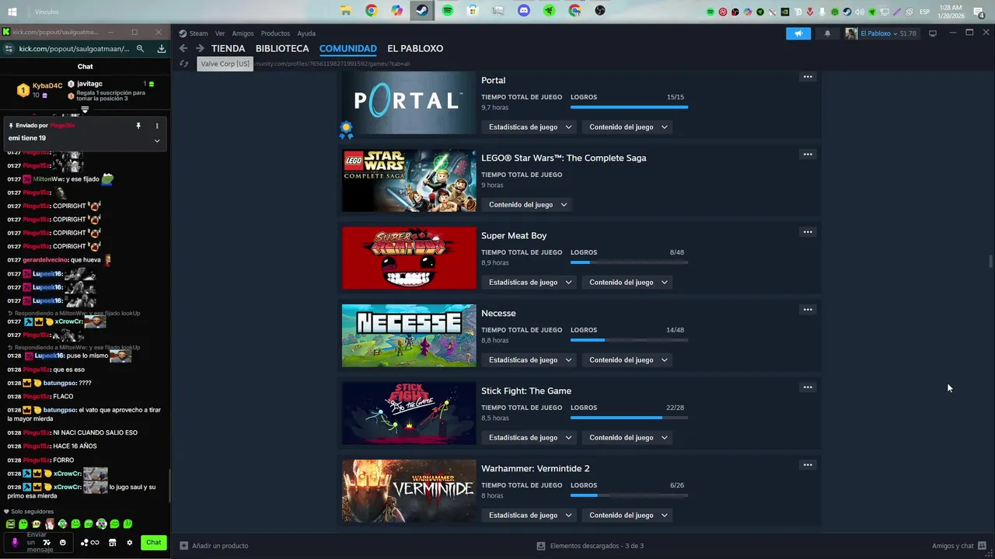Open Kick chat settings gear
The image size is (995, 559).
(x=130, y=543)
